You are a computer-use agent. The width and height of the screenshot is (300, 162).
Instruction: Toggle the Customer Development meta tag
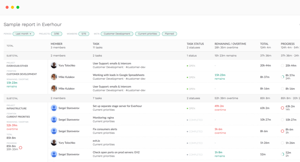pyautogui.click(x=117, y=34)
